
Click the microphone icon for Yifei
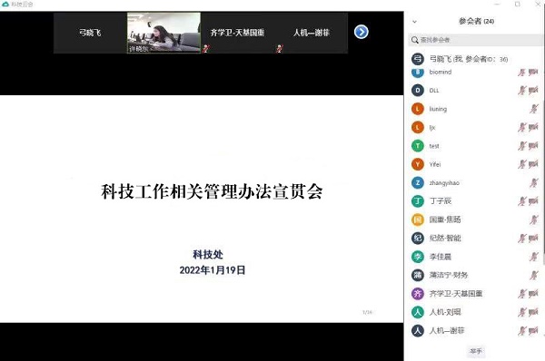click(521, 164)
